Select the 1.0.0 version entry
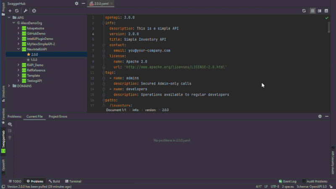The image size is (336, 189). (34, 60)
